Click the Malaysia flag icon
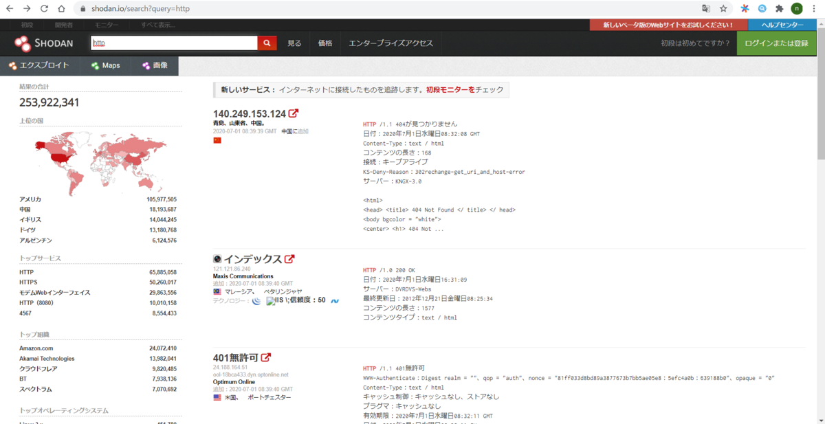The image size is (825, 424). pos(217,291)
